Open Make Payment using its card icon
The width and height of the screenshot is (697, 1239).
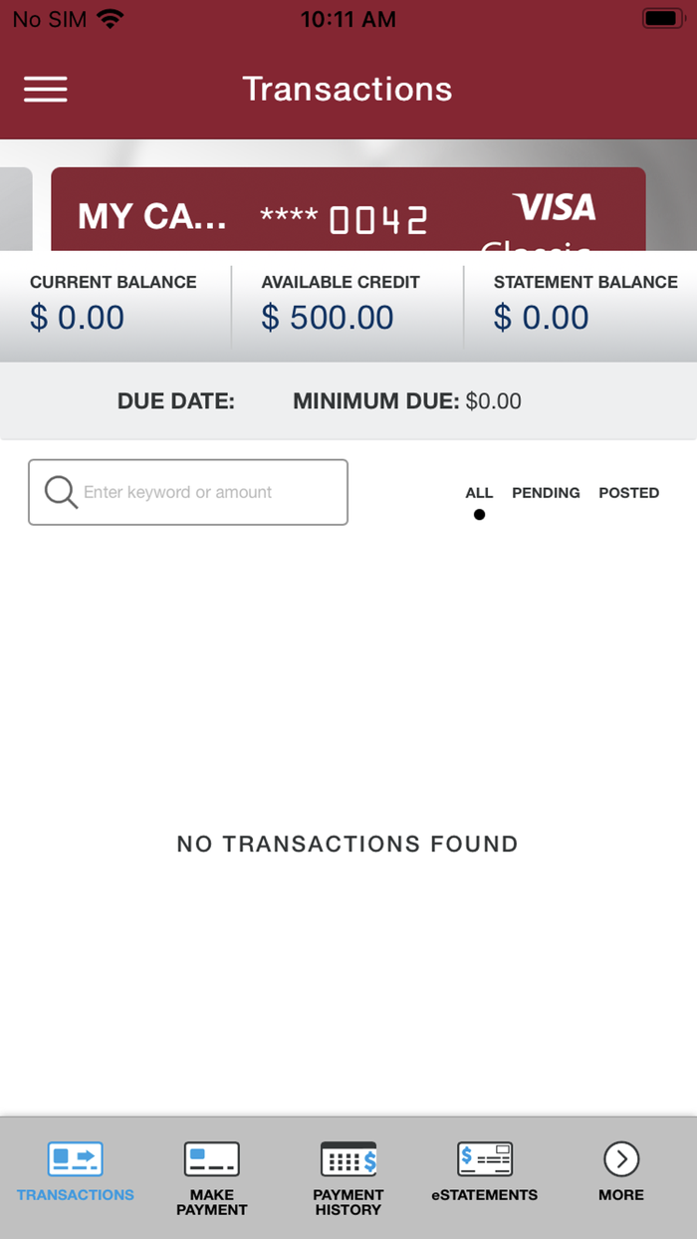[211, 1158]
